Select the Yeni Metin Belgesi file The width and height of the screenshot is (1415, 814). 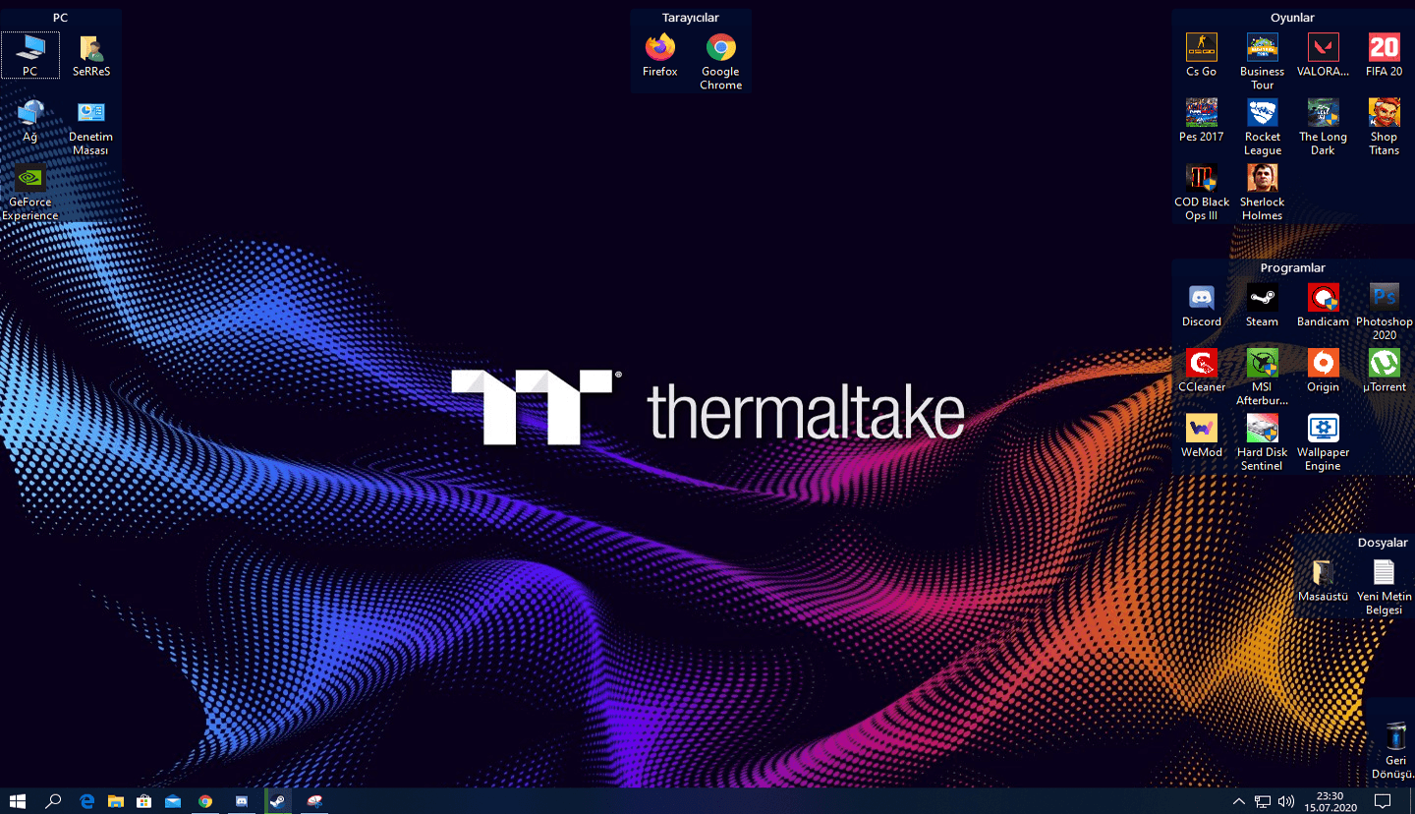tap(1384, 587)
